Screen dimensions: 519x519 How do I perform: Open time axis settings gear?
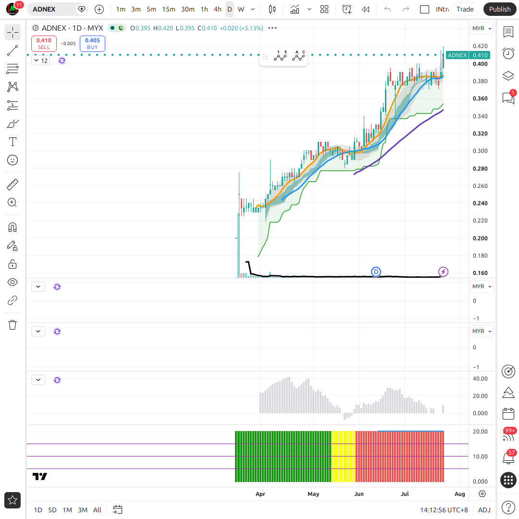482,494
